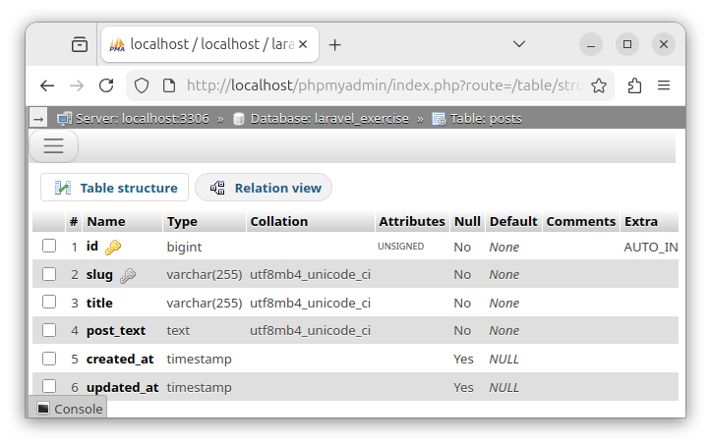Click the created_at column name

tap(120, 360)
